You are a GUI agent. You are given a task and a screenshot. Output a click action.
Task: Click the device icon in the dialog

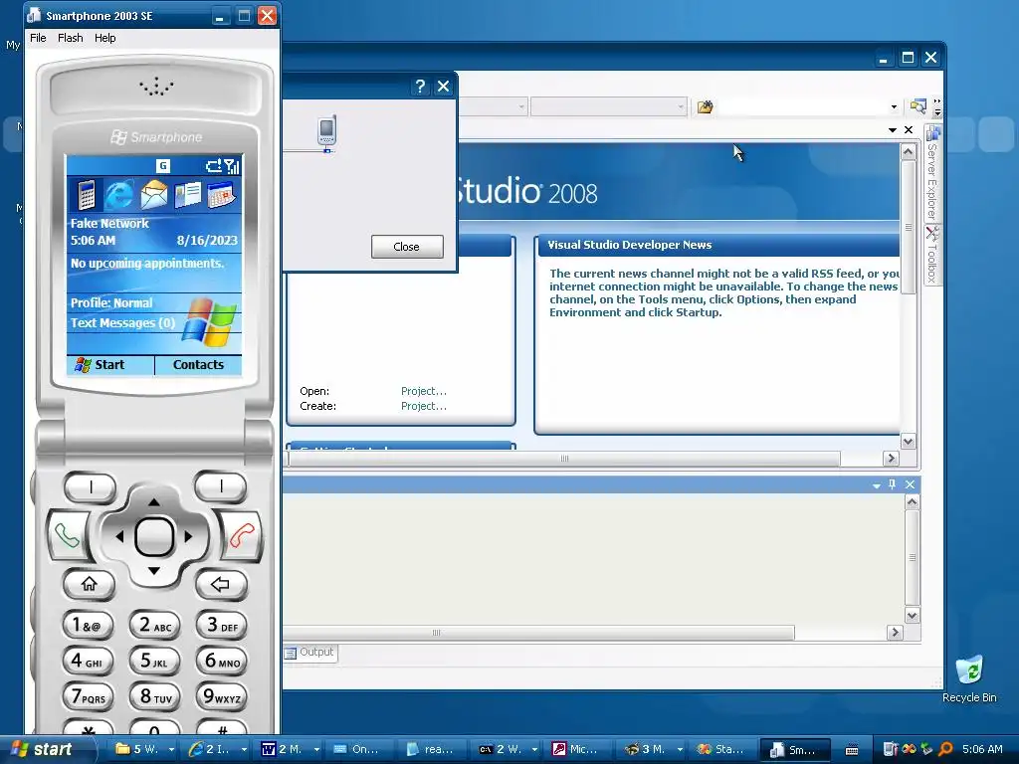coord(326,132)
